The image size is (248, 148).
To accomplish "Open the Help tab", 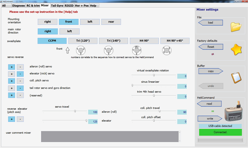I will click(x=94, y=5).
